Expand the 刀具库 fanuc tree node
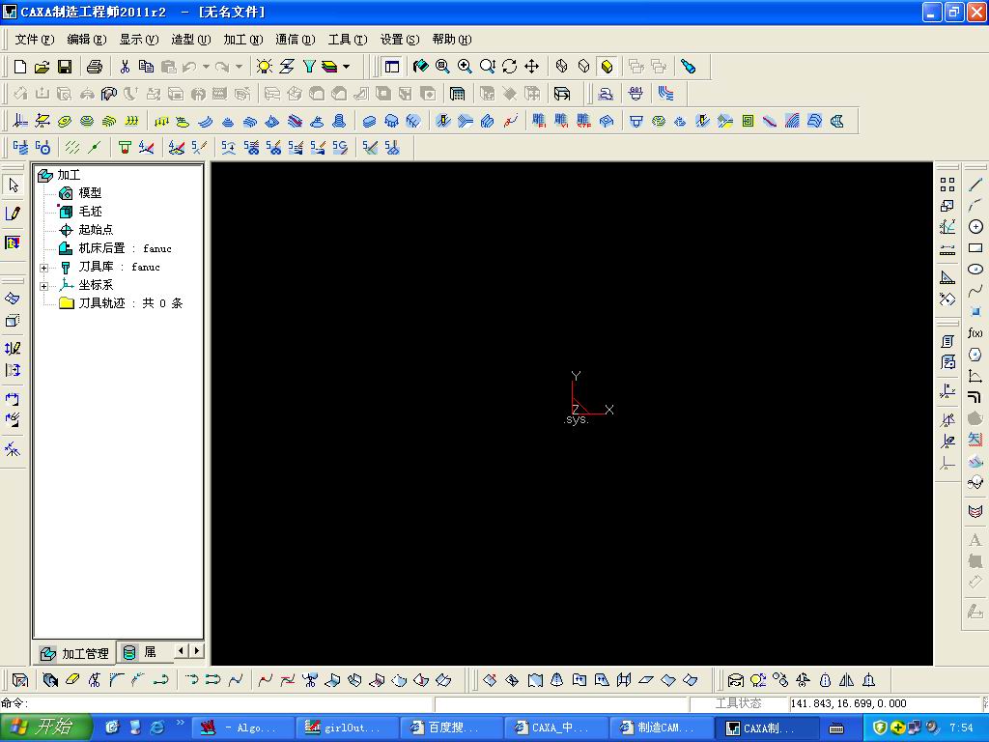This screenshot has width=989, height=742. pos(43,268)
